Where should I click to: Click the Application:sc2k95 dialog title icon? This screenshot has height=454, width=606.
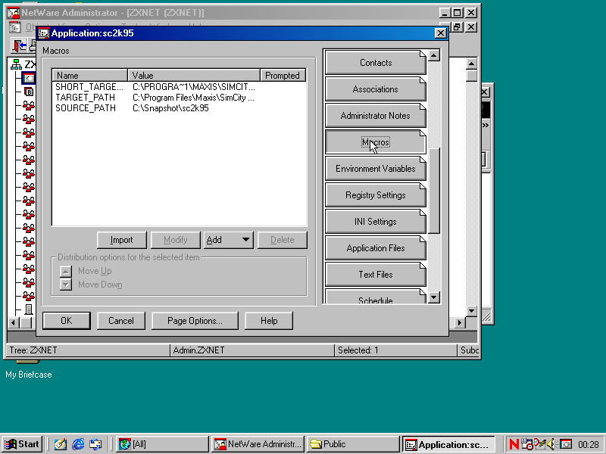(44, 33)
